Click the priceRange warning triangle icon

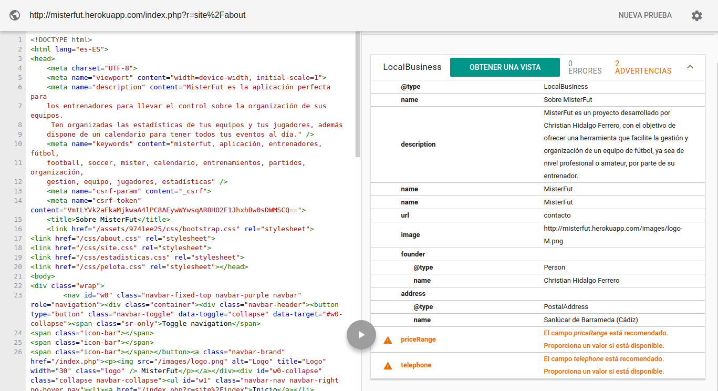click(388, 340)
